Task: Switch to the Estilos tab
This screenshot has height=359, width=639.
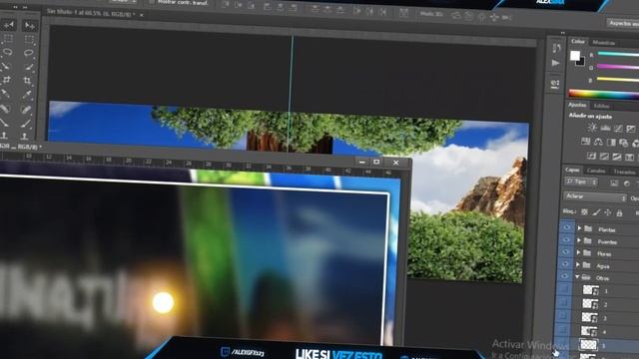Action: tap(601, 107)
